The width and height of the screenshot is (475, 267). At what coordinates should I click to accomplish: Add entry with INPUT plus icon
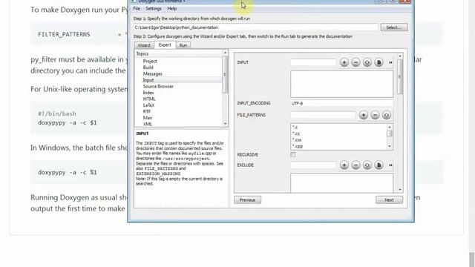click(344, 62)
